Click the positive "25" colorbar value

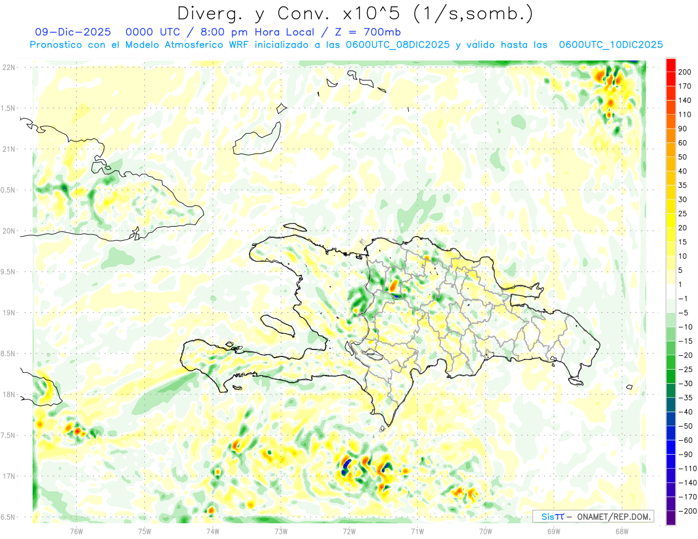click(x=683, y=213)
